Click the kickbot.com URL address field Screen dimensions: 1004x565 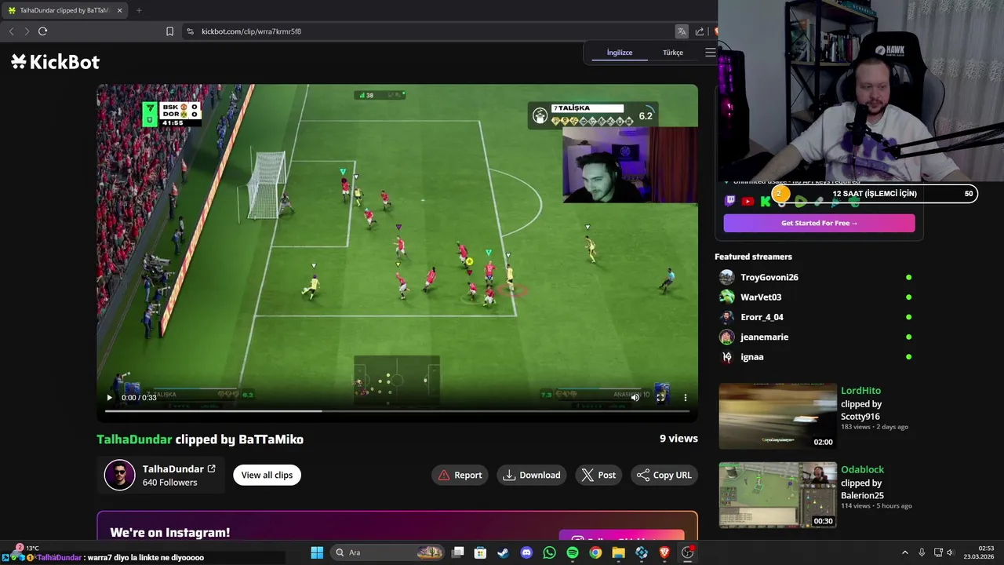251,31
